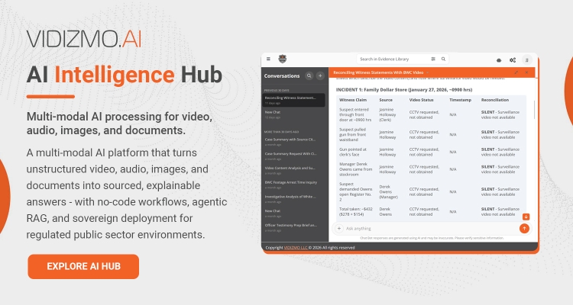
Task: Click the Video Status column header
Action: [x=421, y=100]
